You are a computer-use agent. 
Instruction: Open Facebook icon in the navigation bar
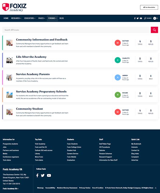(x=135, y=18)
